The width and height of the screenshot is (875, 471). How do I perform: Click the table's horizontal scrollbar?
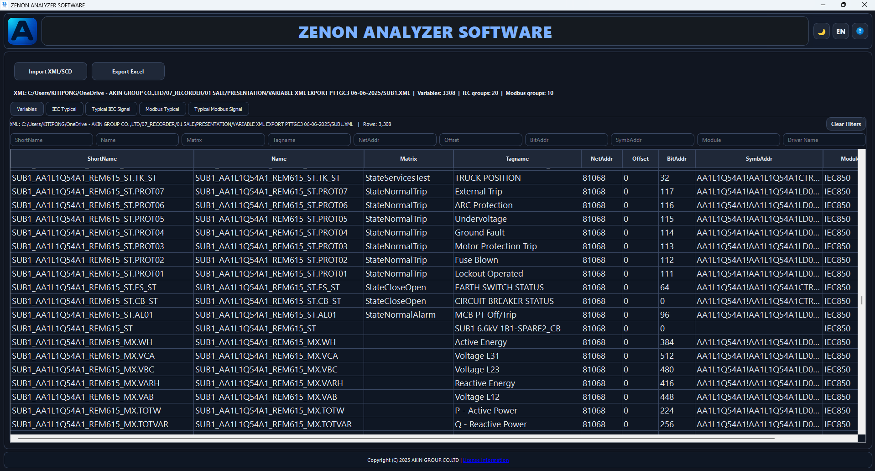[396, 439]
